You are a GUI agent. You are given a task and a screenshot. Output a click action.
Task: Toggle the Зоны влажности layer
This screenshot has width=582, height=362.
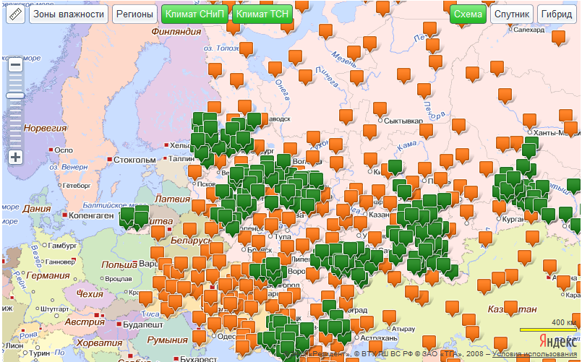click(69, 14)
